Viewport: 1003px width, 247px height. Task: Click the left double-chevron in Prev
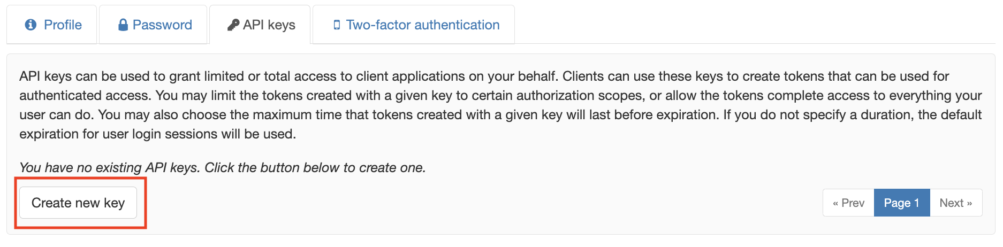click(x=835, y=203)
